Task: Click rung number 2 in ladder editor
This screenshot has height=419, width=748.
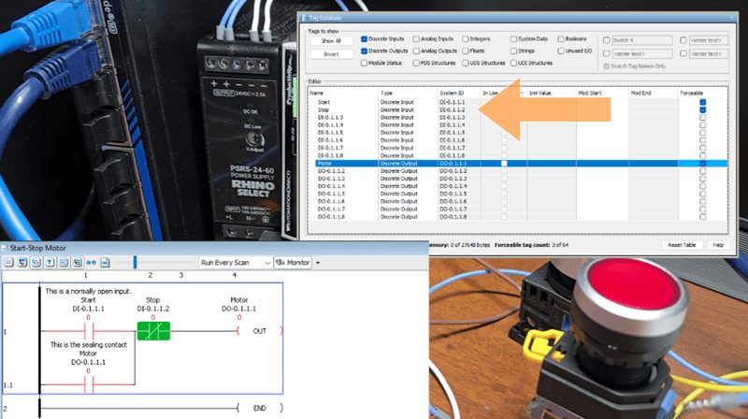Action: [x=6, y=409]
